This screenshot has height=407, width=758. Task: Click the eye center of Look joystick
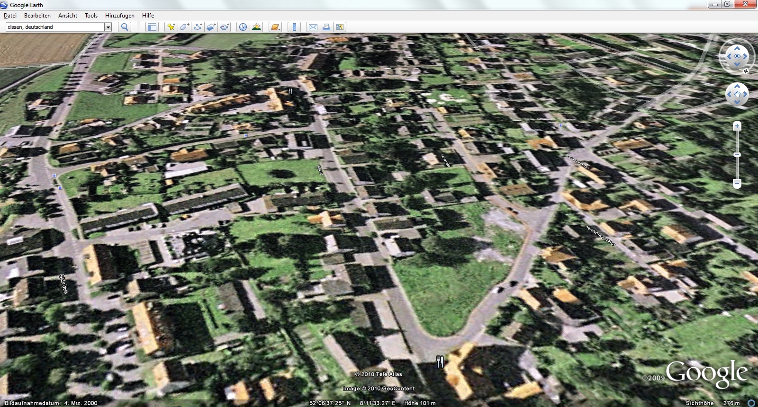737,56
